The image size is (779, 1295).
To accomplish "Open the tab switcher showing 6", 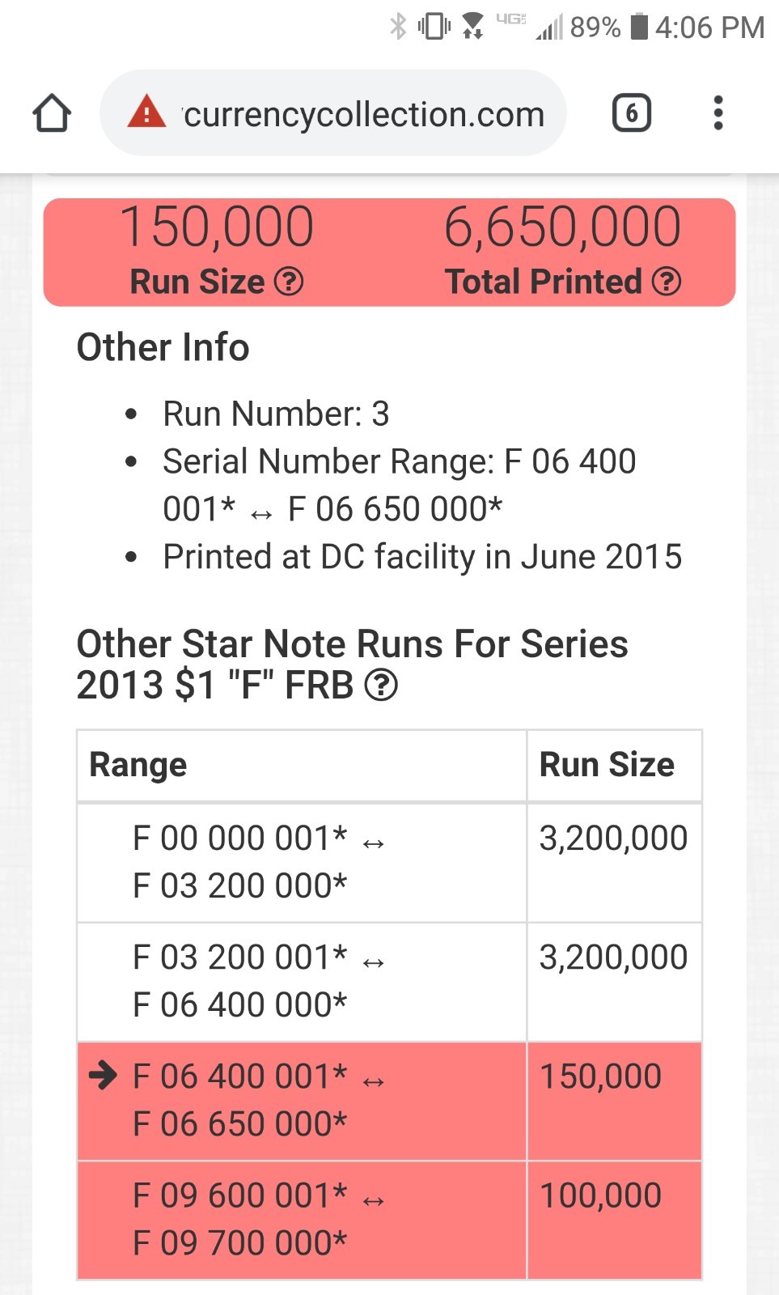I will point(632,113).
